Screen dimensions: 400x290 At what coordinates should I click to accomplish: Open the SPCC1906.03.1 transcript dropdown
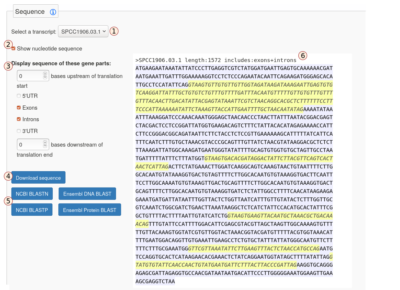pyautogui.click(x=83, y=32)
